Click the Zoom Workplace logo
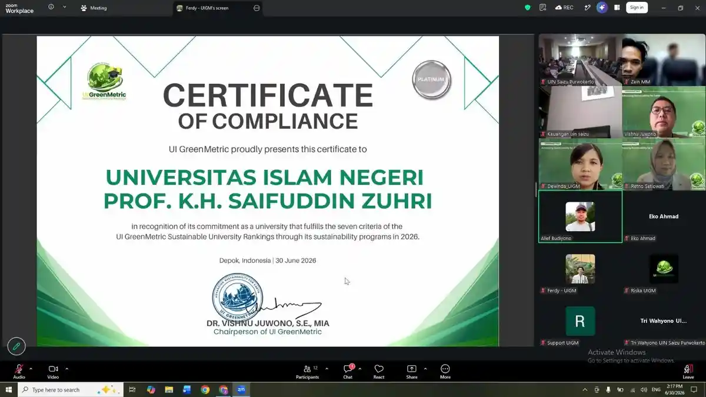Image resolution: width=706 pixels, height=397 pixels. point(19,8)
